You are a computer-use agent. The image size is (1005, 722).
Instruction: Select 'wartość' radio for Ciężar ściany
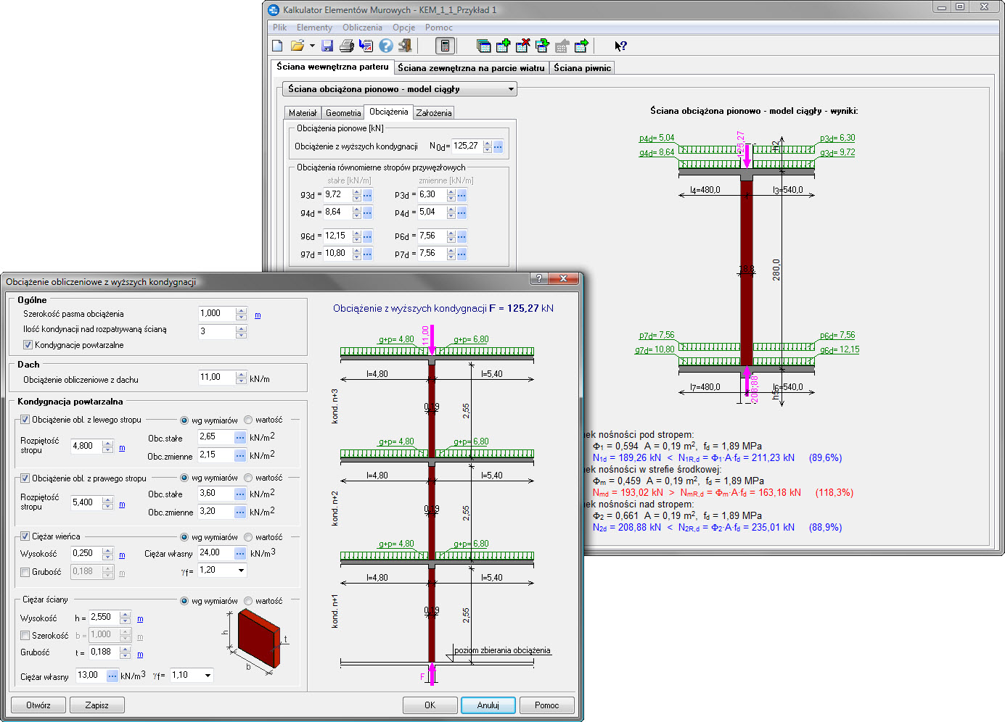249,601
